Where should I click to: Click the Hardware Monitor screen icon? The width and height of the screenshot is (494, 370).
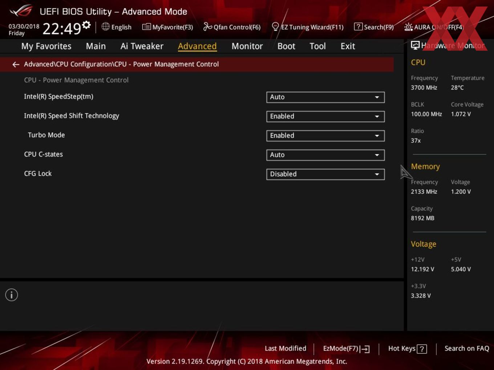[415, 45]
